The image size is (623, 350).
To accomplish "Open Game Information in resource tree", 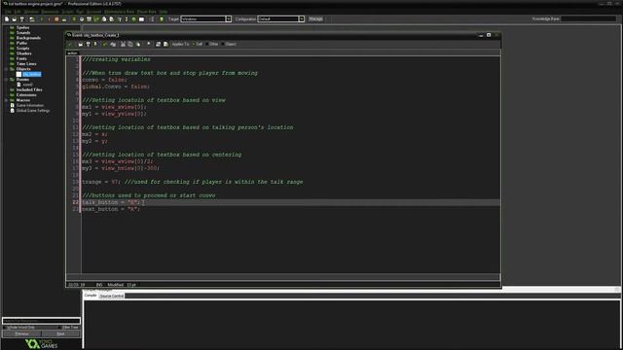I will click(x=30, y=106).
